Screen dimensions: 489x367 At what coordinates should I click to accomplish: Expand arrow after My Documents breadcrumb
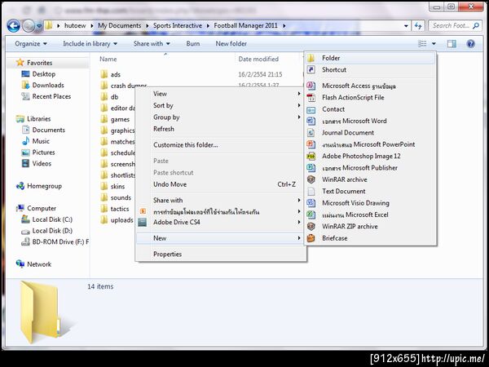148,25
